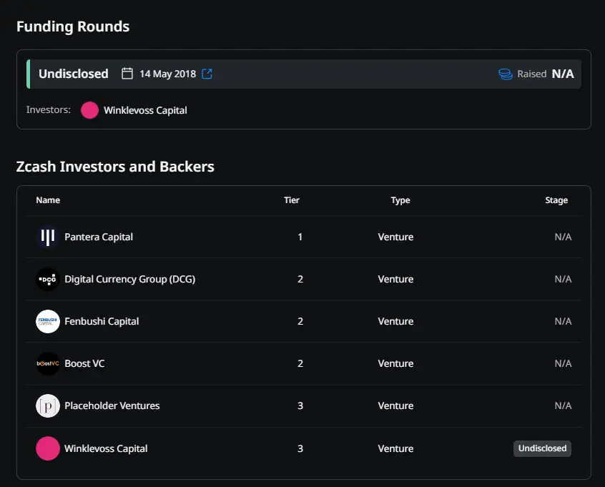Screen dimensions: 605x487
Task: Sort by the Name column header
Action: click(48, 200)
